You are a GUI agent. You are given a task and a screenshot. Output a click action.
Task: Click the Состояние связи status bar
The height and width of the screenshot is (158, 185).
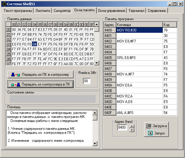click(53, 99)
